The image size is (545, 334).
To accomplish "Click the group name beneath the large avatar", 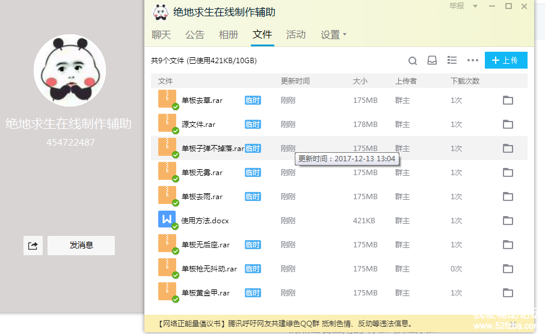I will pos(69,124).
